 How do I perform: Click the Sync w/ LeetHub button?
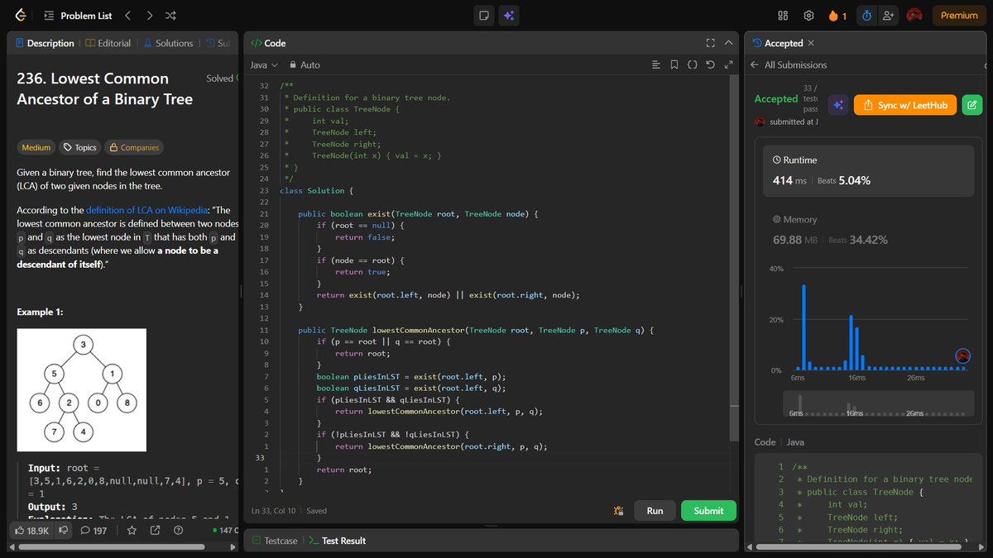(x=905, y=105)
